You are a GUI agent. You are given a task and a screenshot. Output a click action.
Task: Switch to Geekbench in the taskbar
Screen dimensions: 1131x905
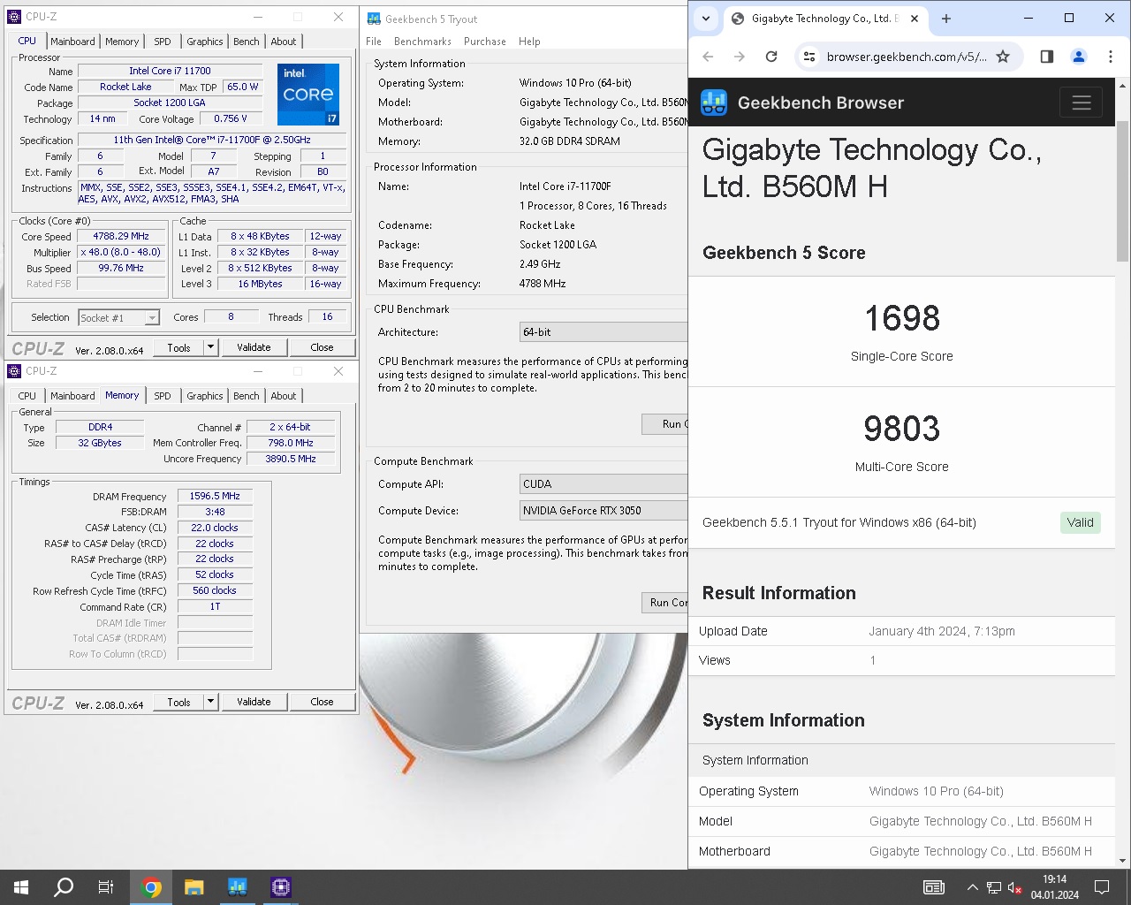[x=237, y=887]
